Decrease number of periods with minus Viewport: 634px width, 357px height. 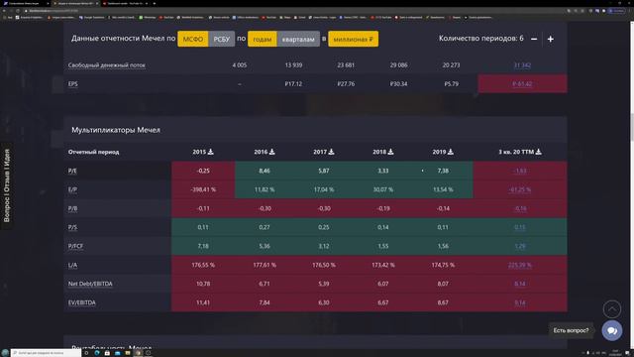point(534,39)
